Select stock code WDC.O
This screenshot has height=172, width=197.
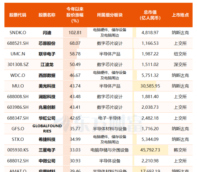pyautogui.click(x=18, y=76)
